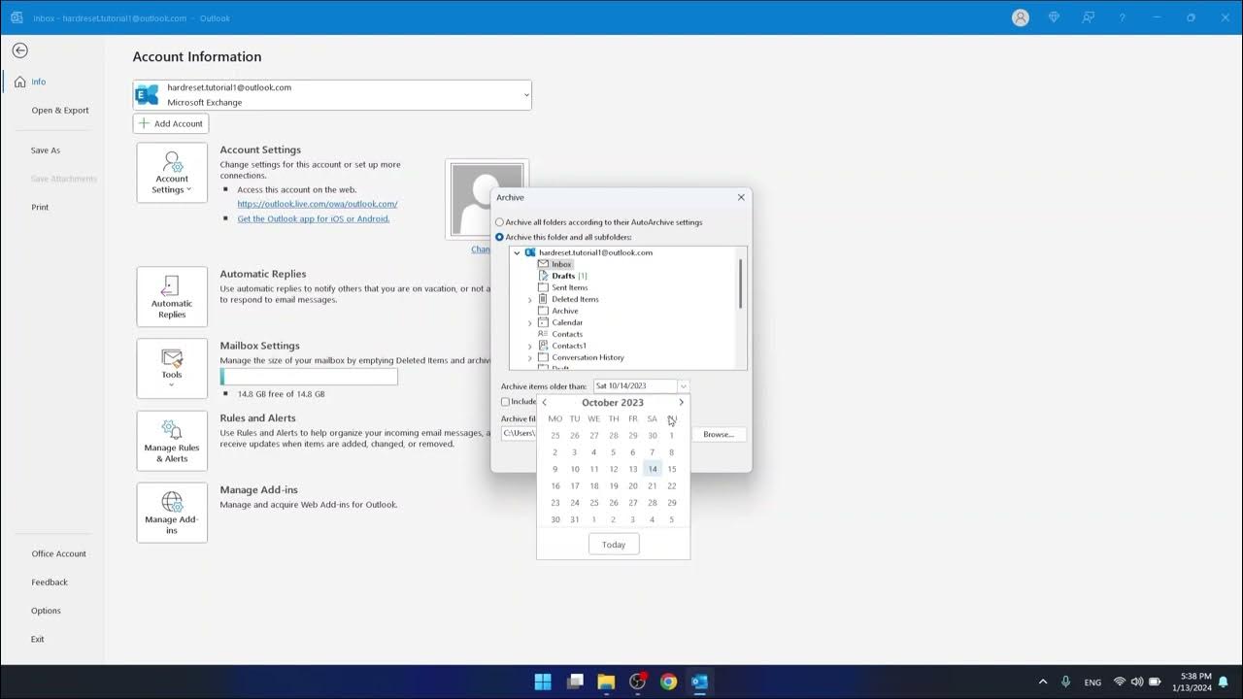The height and width of the screenshot is (699, 1243).
Task: Select the Drafts folder in Archive tree
Action: 563,275
